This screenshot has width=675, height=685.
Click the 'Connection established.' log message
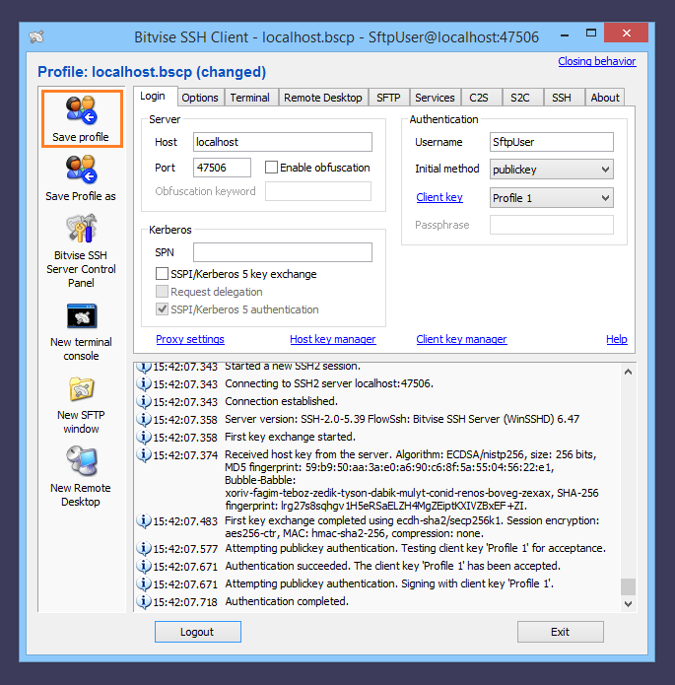pos(281,401)
